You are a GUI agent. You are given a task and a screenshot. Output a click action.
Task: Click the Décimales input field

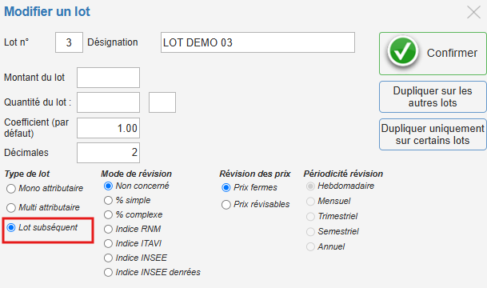109,153
